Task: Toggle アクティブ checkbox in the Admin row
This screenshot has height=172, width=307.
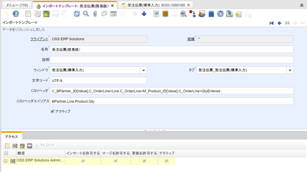Action: point(167,161)
